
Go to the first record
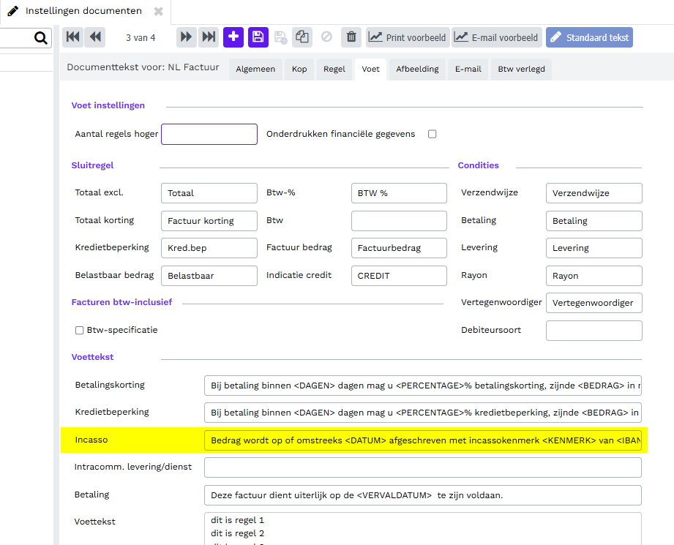coord(72,37)
